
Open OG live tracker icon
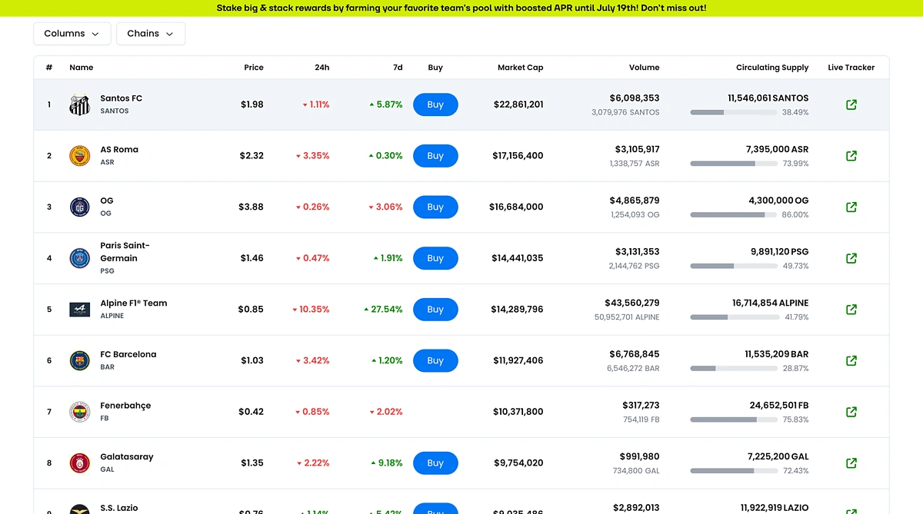(x=851, y=207)
